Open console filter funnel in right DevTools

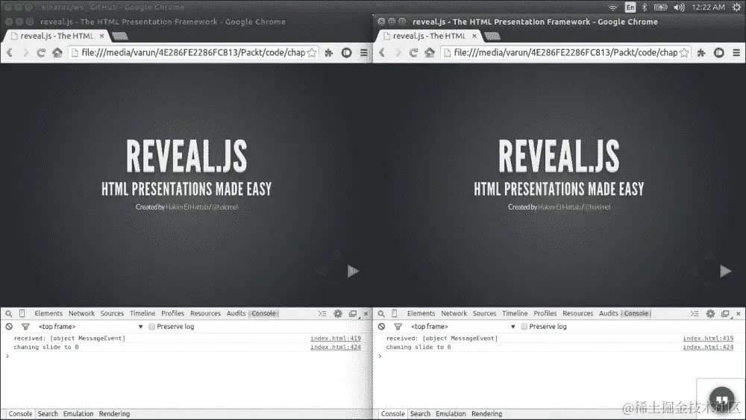pos(398,327)
